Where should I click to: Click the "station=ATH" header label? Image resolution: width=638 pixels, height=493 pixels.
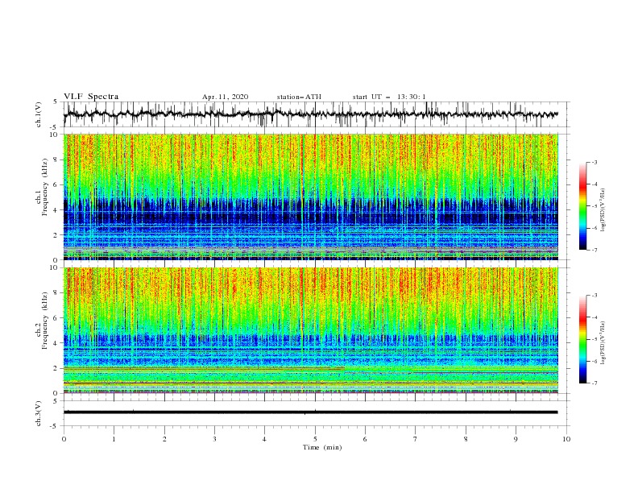[299, 97]
